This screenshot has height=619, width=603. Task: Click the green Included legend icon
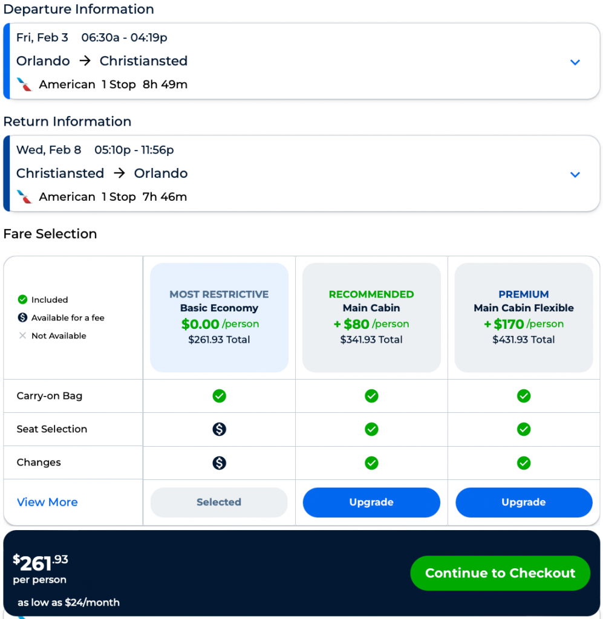click(23, 300)
